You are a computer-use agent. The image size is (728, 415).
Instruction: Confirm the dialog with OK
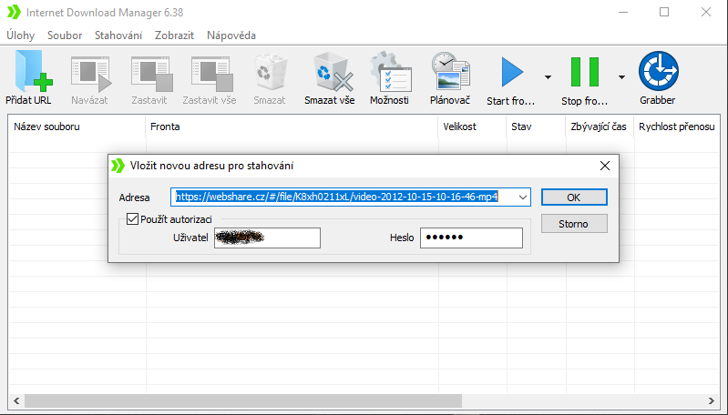tap(574, 197)
